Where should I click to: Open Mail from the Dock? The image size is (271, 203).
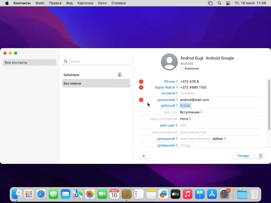click(66, 194)
